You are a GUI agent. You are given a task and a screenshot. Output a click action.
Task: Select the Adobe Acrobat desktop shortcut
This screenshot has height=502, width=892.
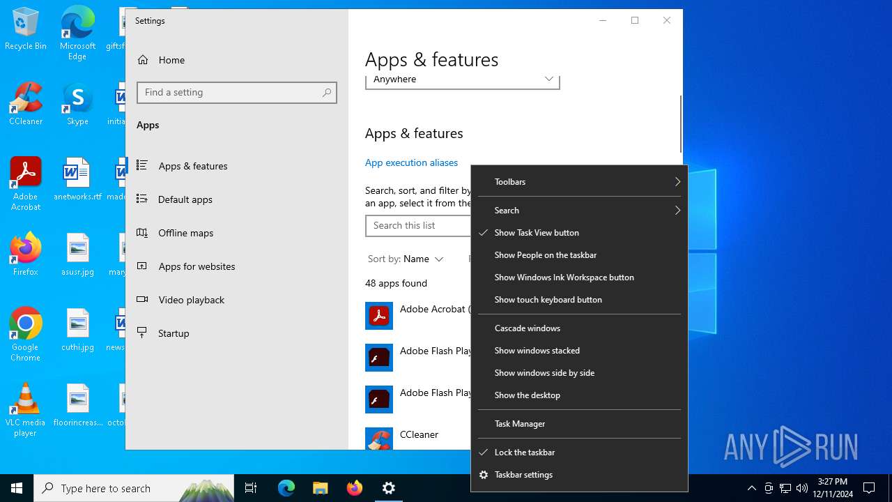(x=26, y=184)
